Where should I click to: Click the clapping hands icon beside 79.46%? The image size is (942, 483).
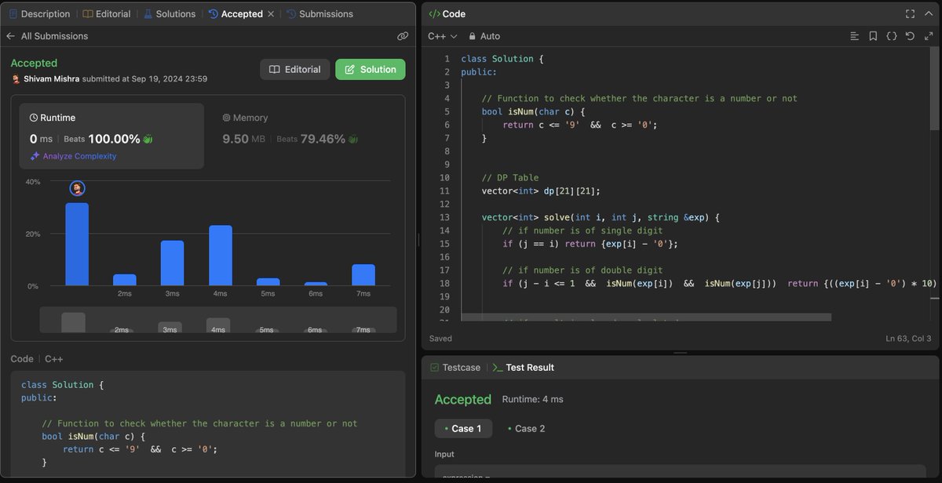click(x=353, y=139)
